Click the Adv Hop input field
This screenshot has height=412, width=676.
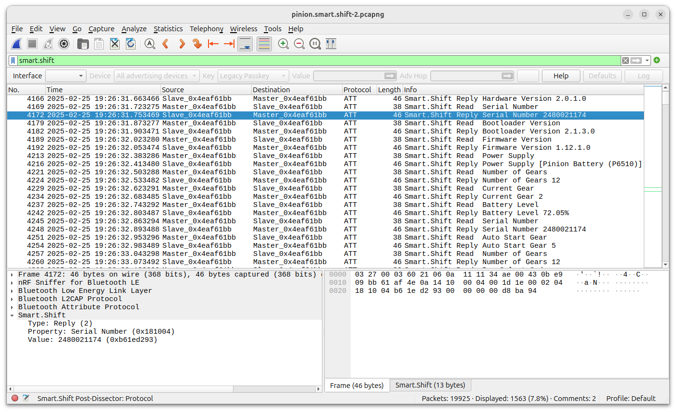[x=472, y=76]
